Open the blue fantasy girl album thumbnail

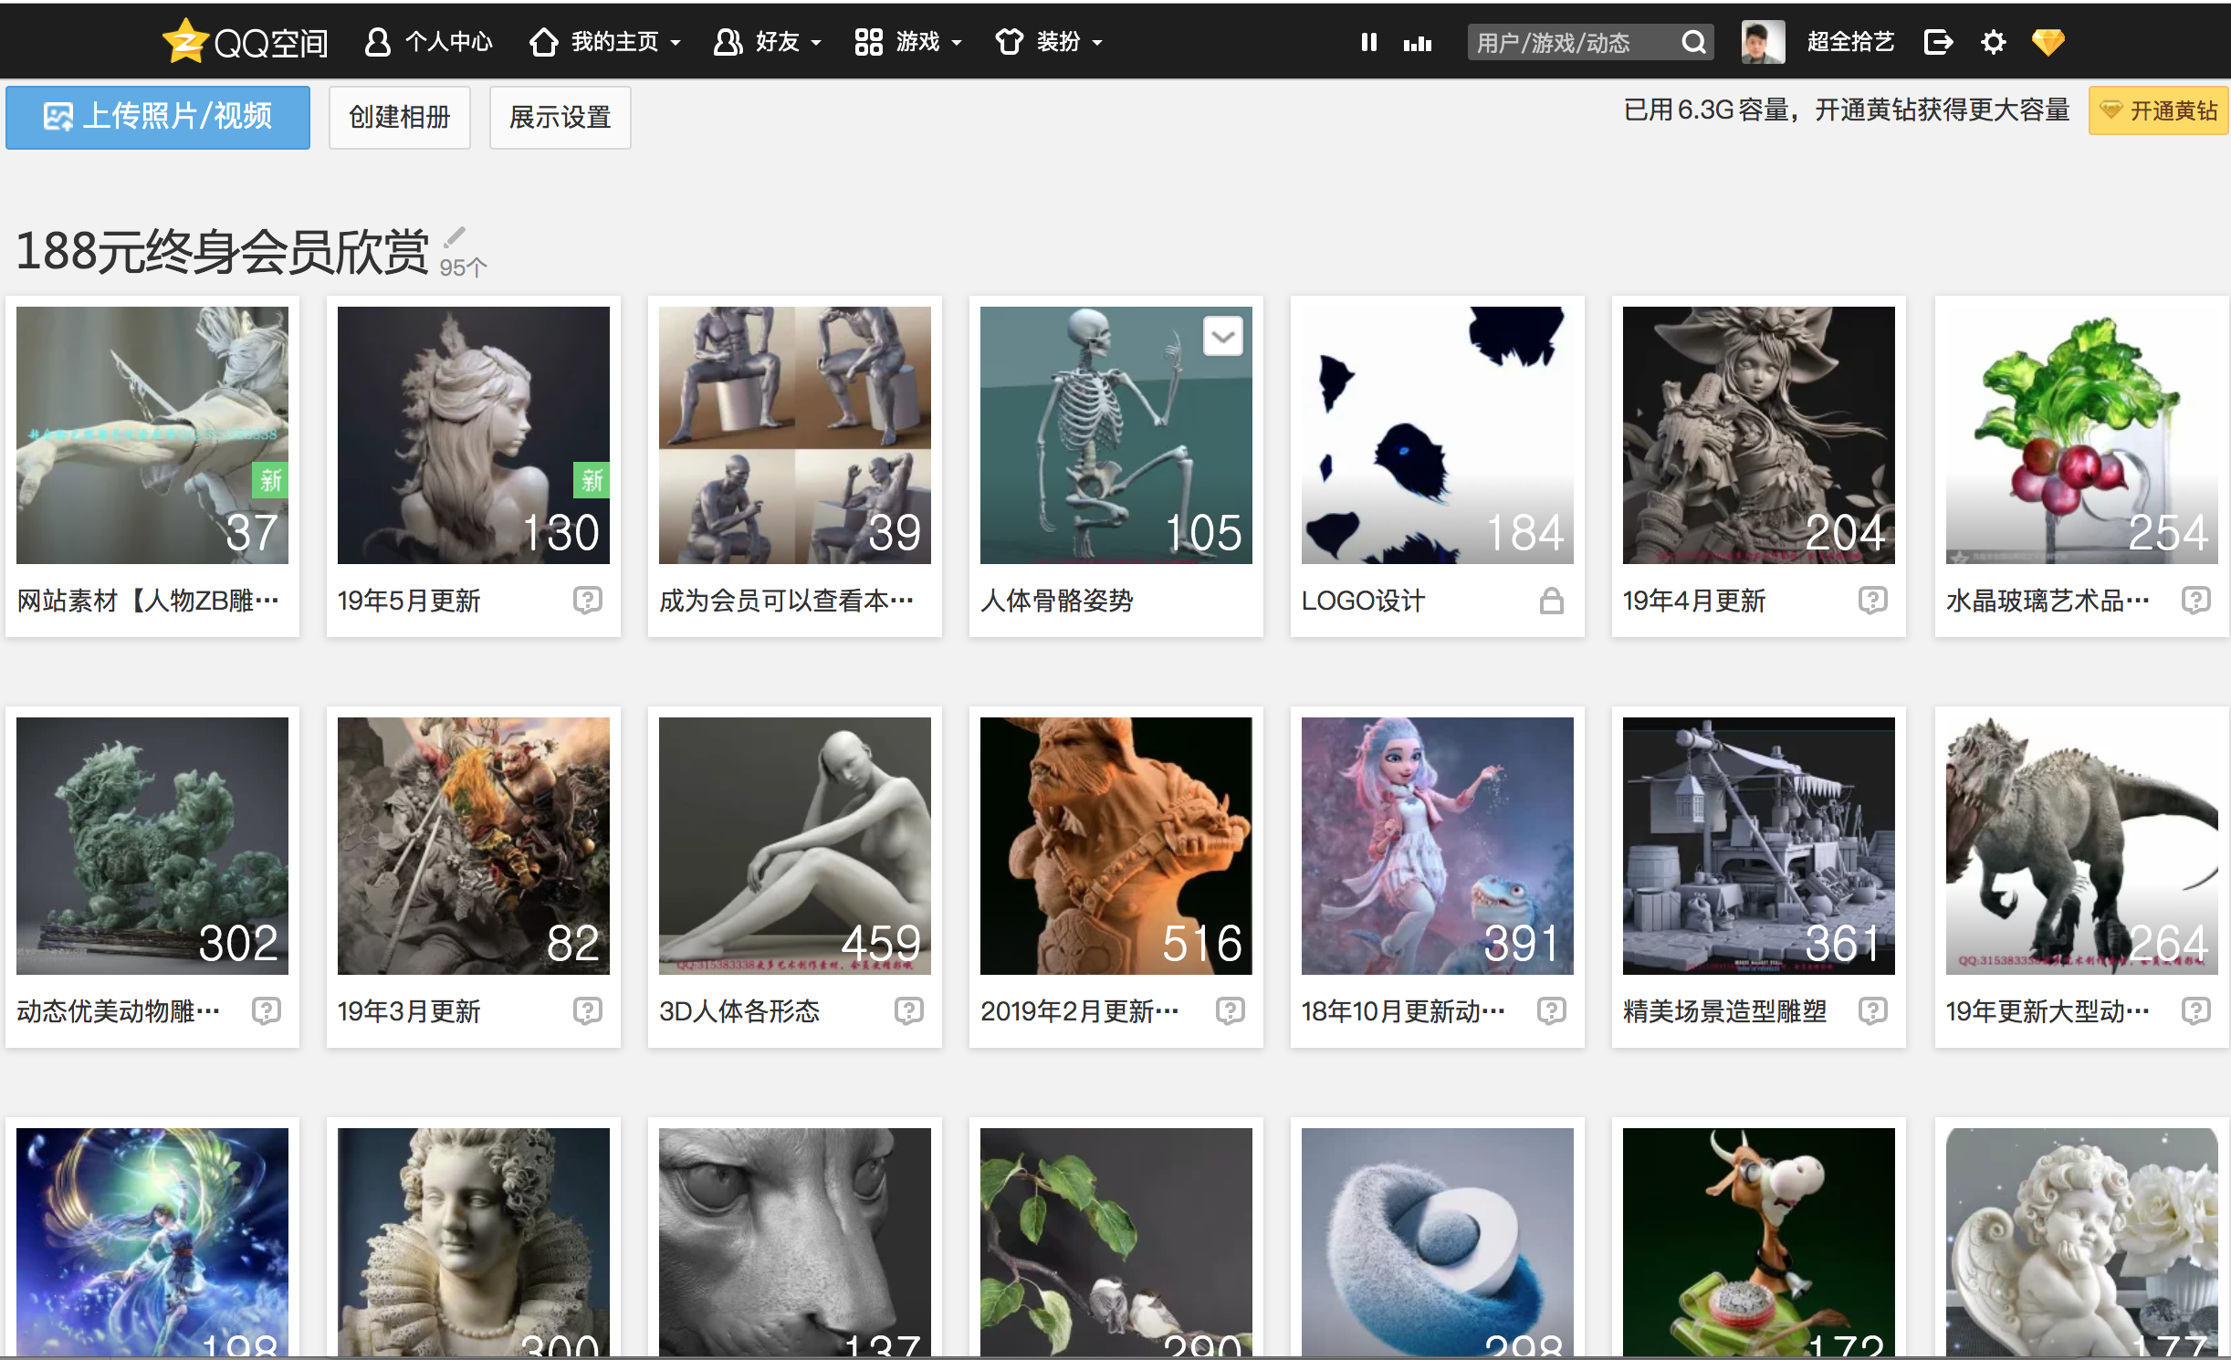[152, 1242]
